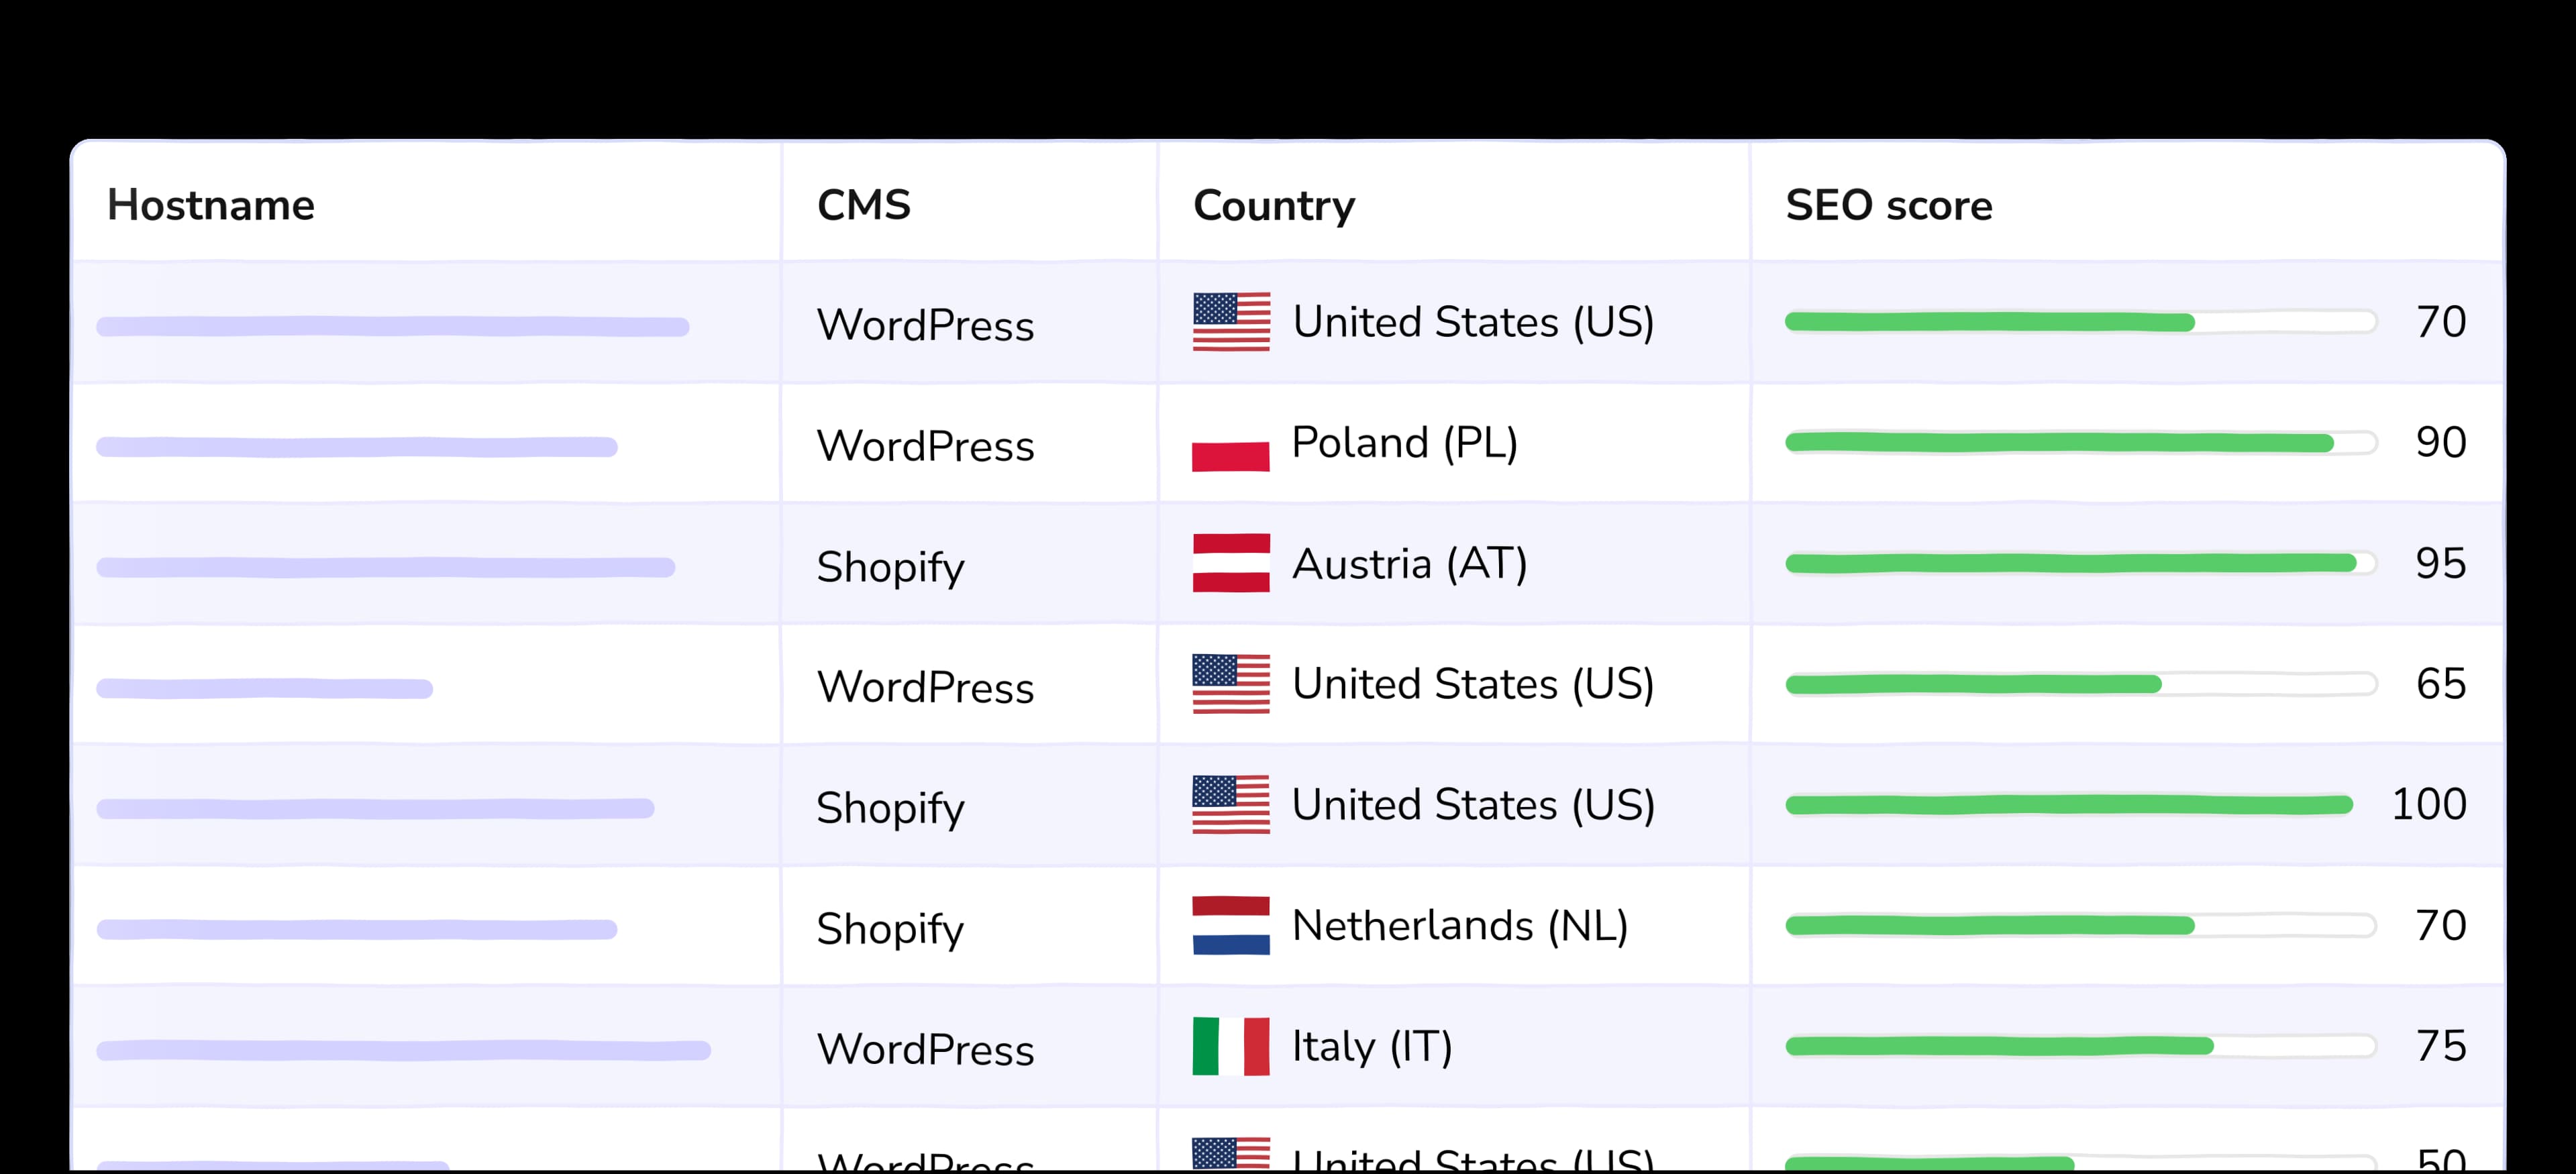Image resolution: width=2576 pixels, height=1174 pixels.
Task: Click the WordPress cell in the Italy row
Action: [925, 1050]
